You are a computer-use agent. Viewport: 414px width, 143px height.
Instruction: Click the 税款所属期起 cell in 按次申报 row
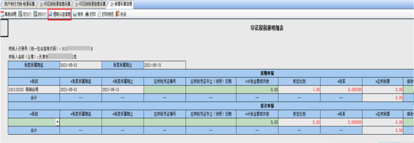pyautogui.click(x=81, y=122)
